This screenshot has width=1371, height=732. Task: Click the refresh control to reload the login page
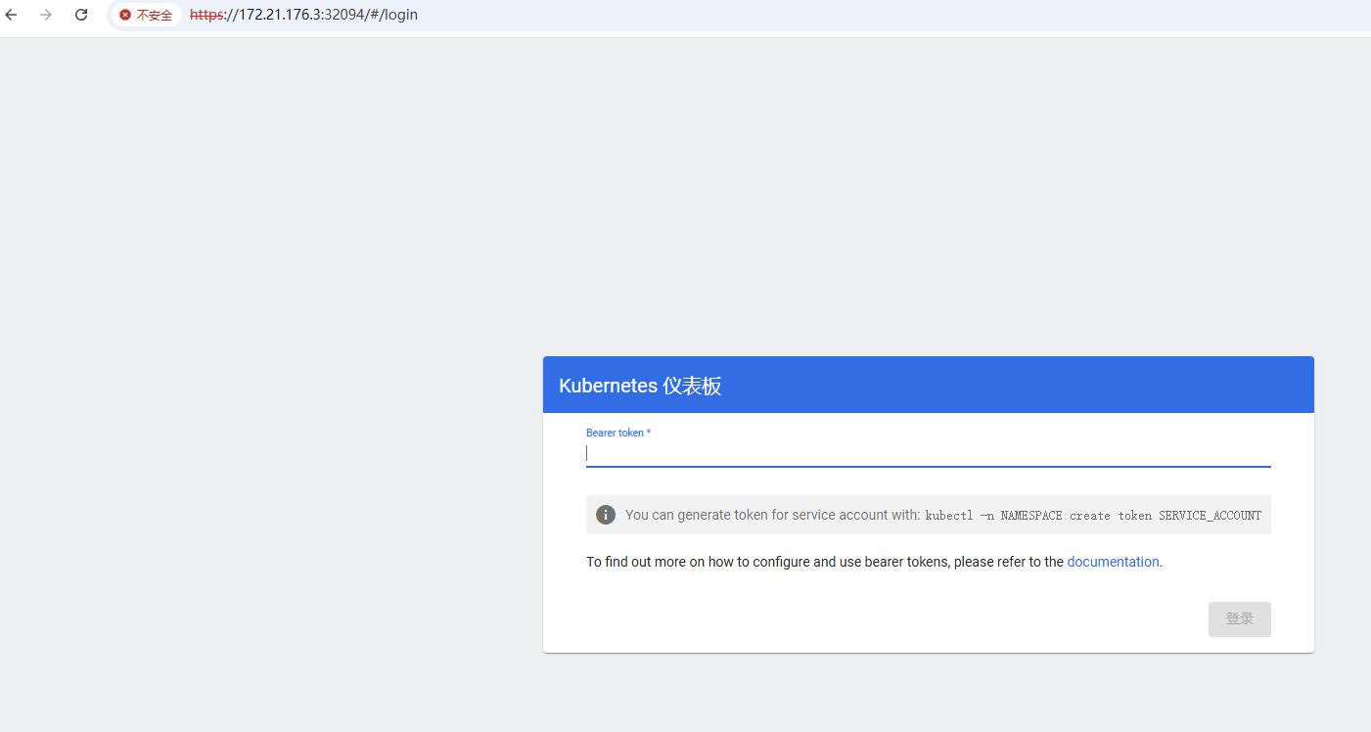point(80,15)
